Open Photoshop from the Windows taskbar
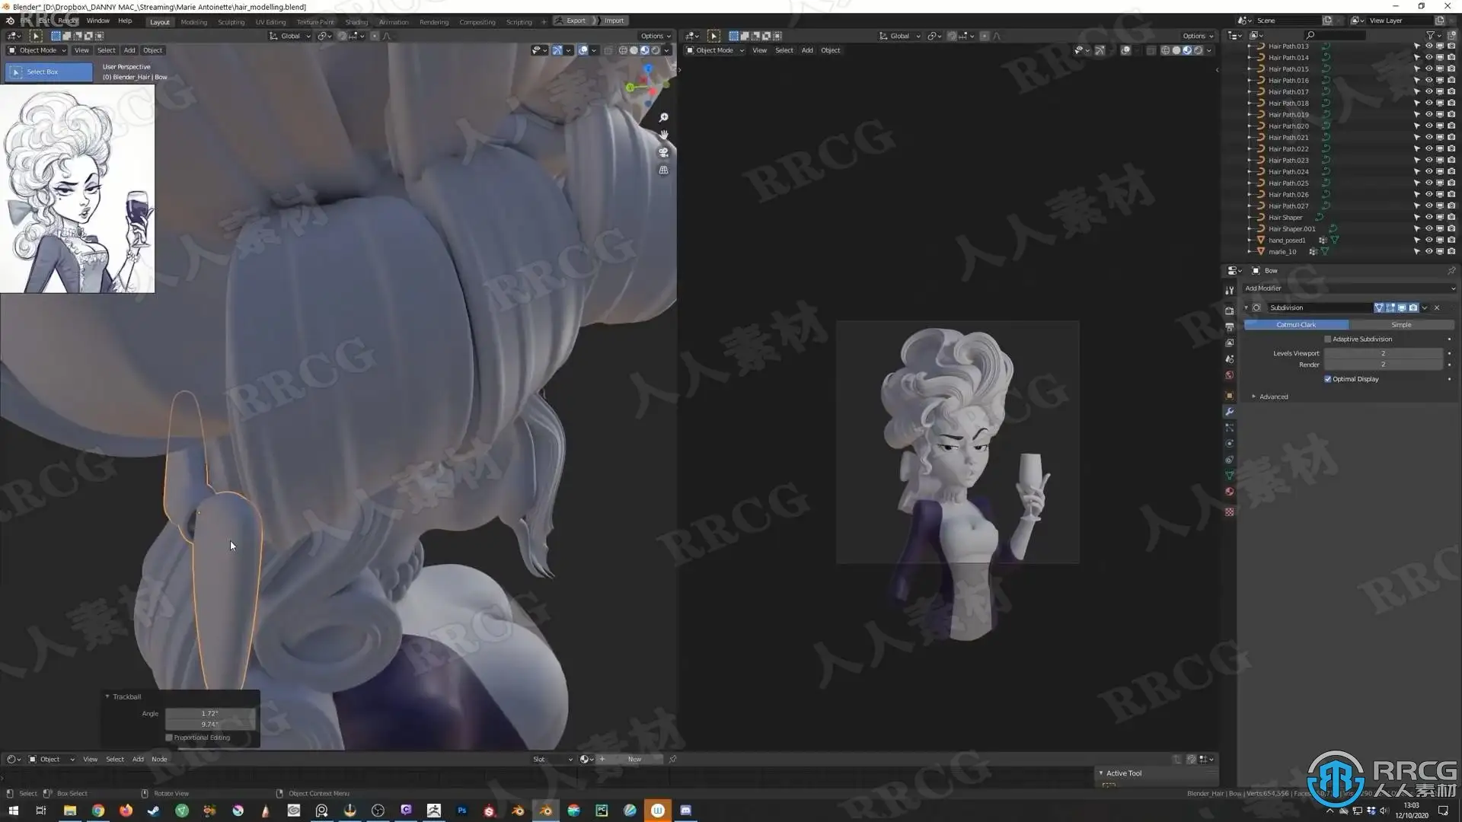The height and width of the screenshot is (822, 1462). coord(461,811)
